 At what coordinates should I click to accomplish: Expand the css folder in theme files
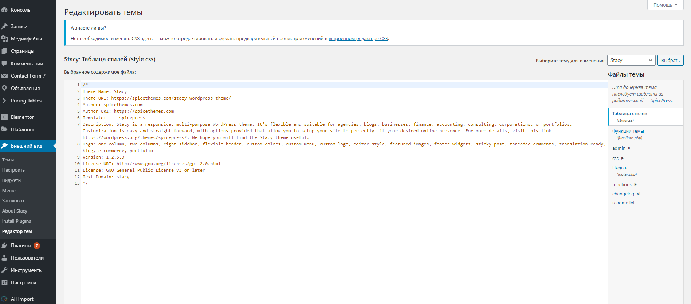(618, 158)
